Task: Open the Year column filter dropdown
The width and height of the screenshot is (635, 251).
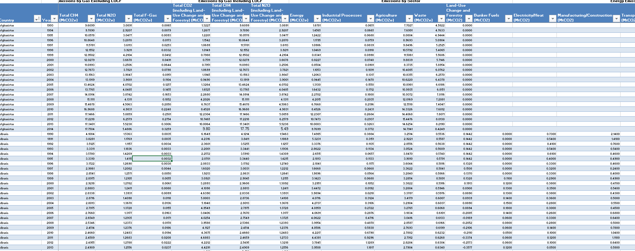Action: pos(54,19)
